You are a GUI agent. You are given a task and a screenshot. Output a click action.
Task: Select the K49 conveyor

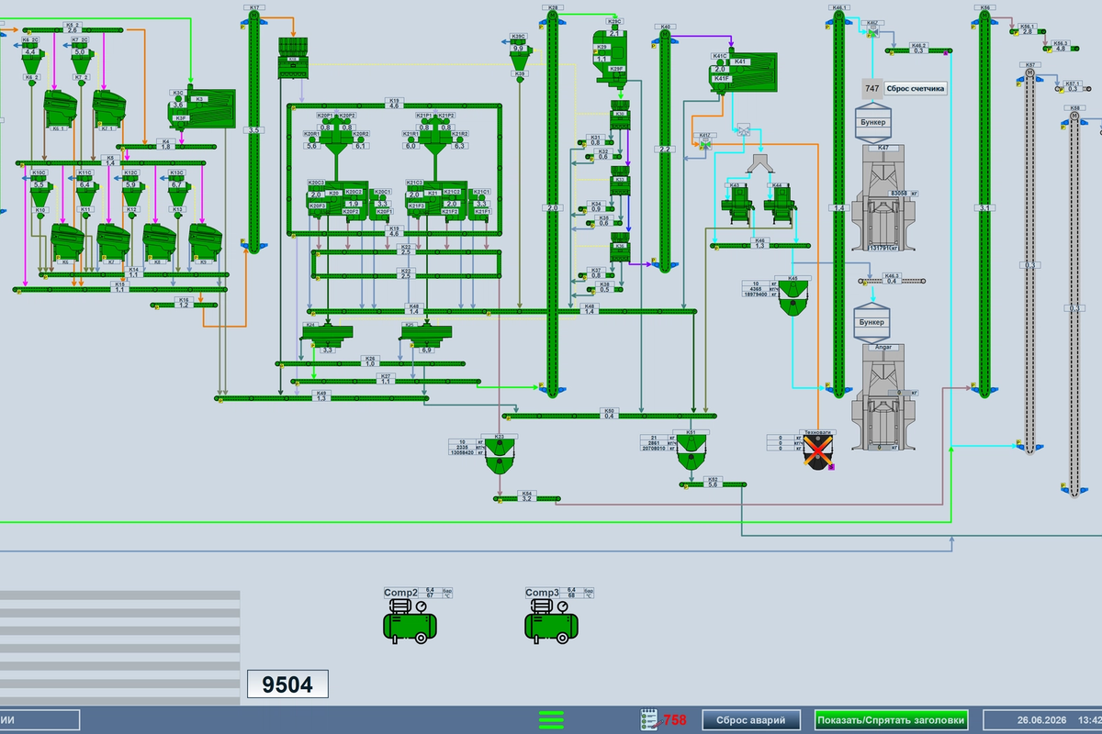coord(321,398)
